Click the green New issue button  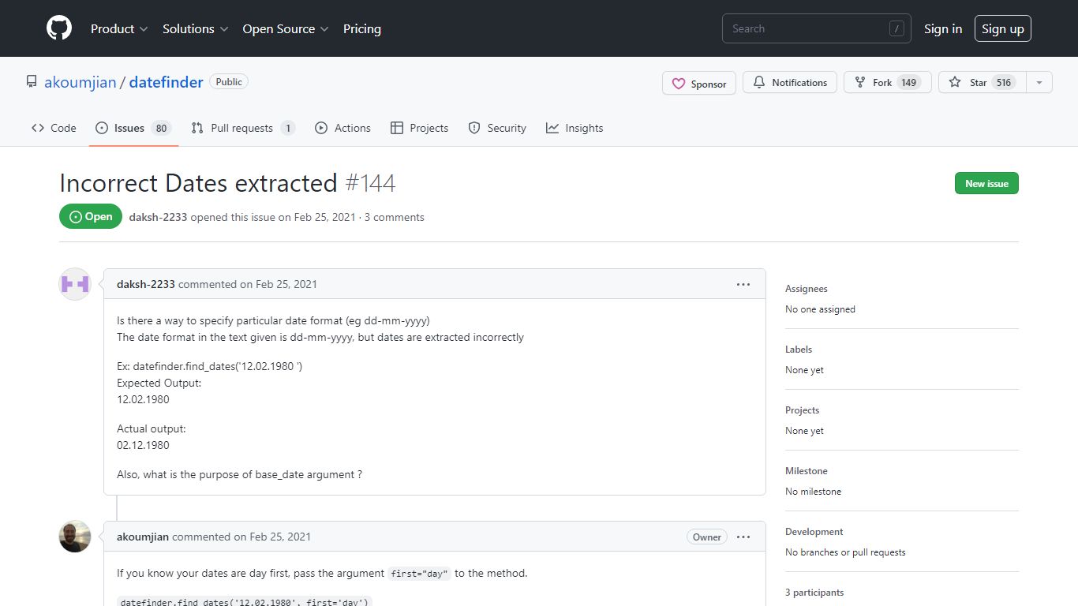pyautogui.click(x=986, y=183)
